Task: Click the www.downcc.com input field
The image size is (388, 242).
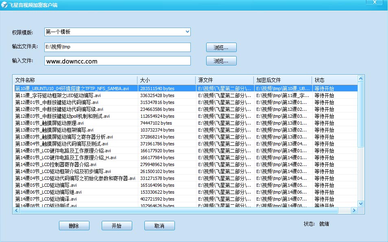Action: coord(117,61)
